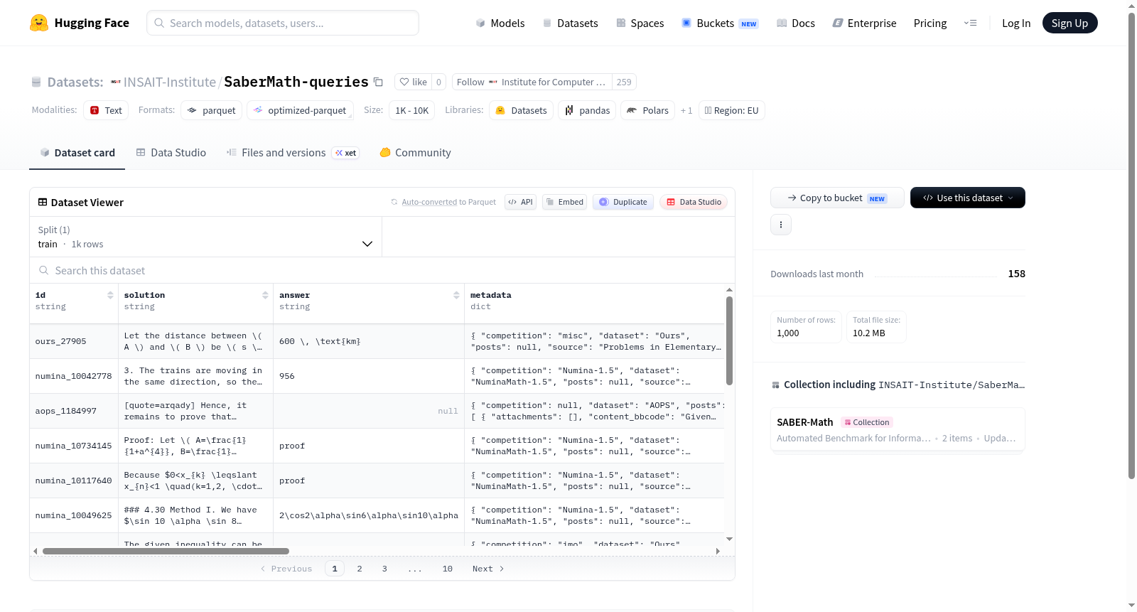The width and height of the screenshot is (1137, 612).
Task: Expand the Use this dataset dropdown
Action: coord(968,198)
